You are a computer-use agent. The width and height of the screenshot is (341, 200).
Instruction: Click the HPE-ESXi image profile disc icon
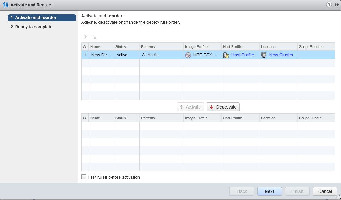point(188,55)
